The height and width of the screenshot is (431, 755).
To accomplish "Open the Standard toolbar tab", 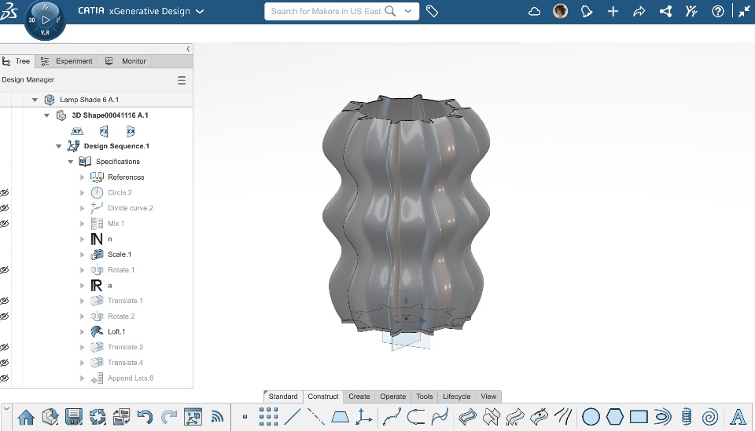I will 283,396.
